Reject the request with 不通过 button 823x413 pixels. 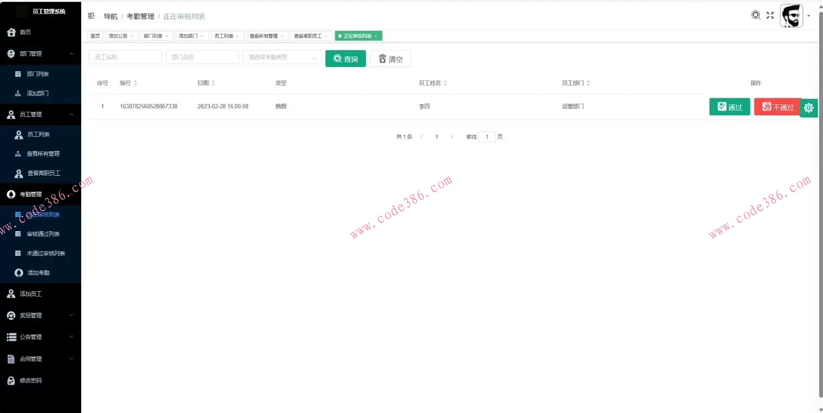(x=777, y=107)
